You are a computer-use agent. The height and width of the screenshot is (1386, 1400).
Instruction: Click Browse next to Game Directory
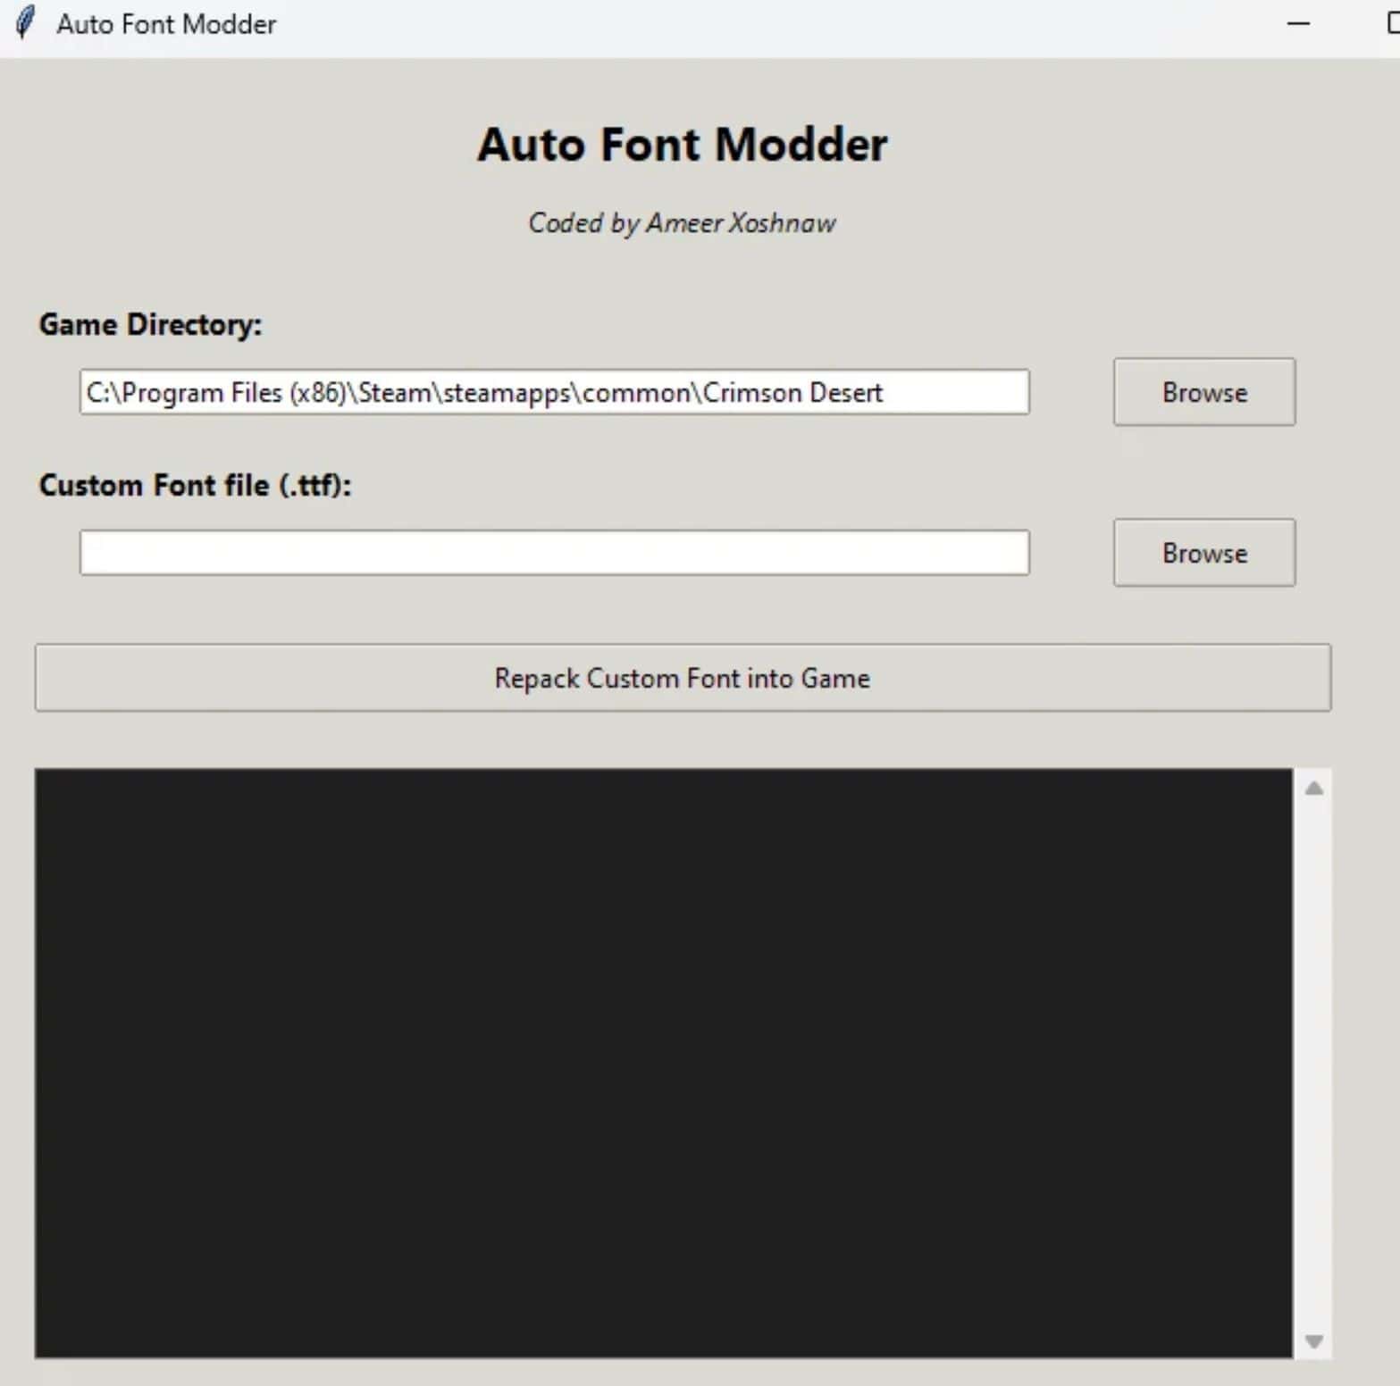pos(1203,392)
